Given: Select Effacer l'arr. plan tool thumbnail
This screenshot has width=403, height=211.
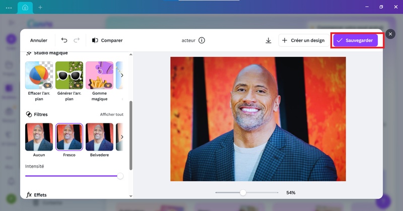Looking at the screenshot, I should tap(39, 76).
